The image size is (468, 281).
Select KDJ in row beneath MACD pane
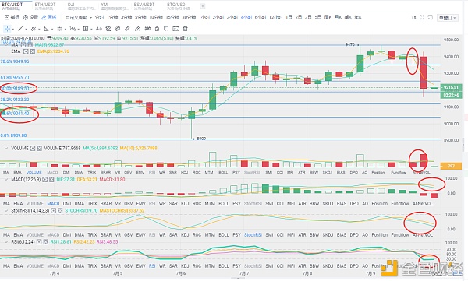coord(185,203)
